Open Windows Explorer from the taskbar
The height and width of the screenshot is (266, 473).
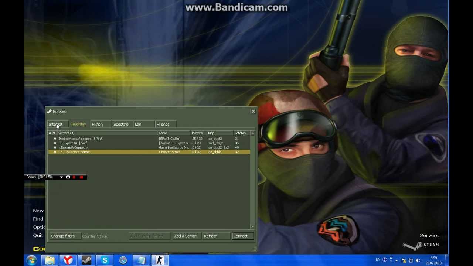coord(50,260)
